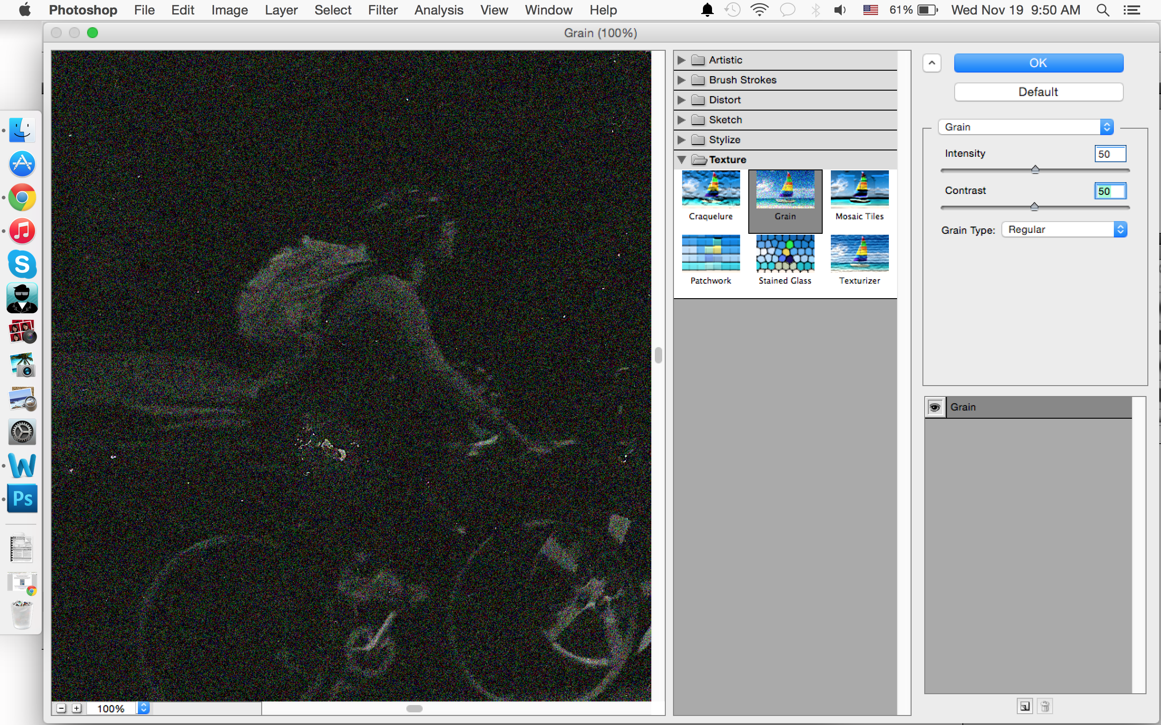Viewport: 1161px width, 725px height.
Task: Expand the Distort filter folder
Action: point(681,100)
